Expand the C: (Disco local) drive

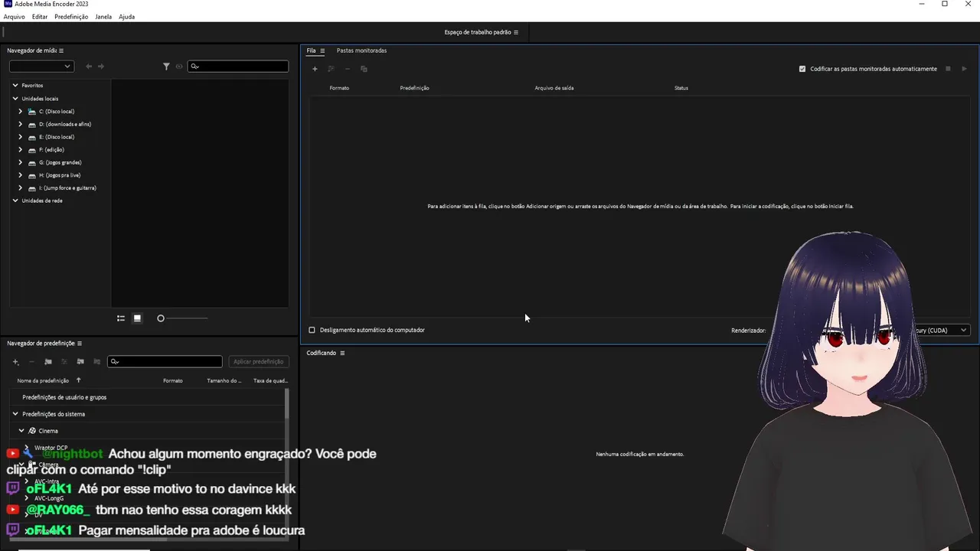[x=21, y=112]
